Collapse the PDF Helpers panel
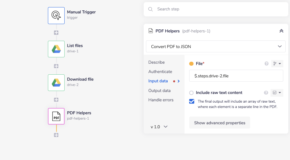The height and width of the screenshot is (160, 290). [x=281, y=31]
